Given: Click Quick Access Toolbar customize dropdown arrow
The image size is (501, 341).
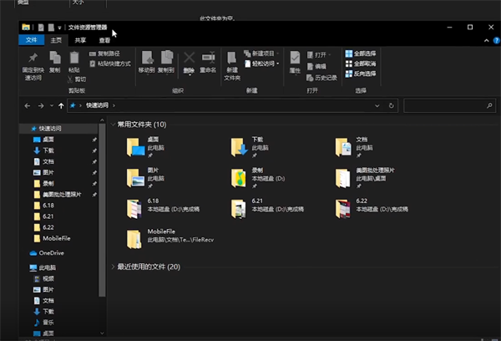Looking at the screenshot, I should pos(59,28).
